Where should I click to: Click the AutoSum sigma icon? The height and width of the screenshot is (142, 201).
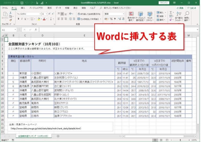click(x=171, y=12)
